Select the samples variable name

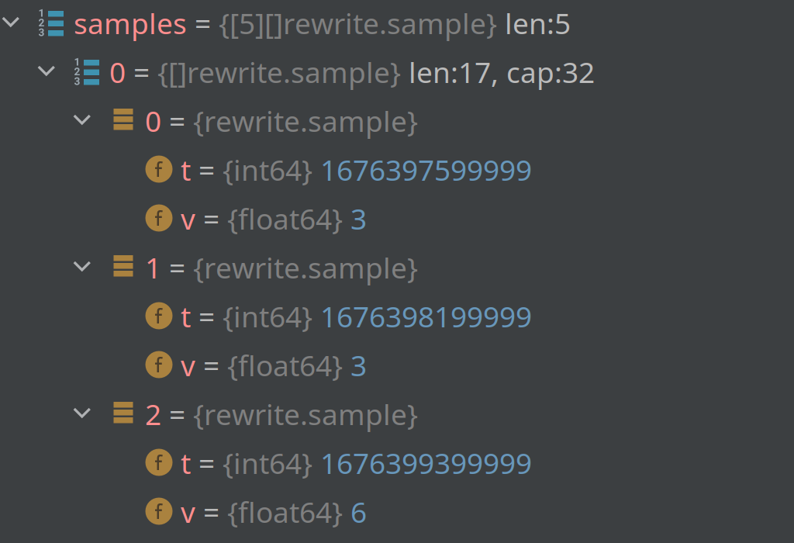pyautogui.click(x=129, y=25)
